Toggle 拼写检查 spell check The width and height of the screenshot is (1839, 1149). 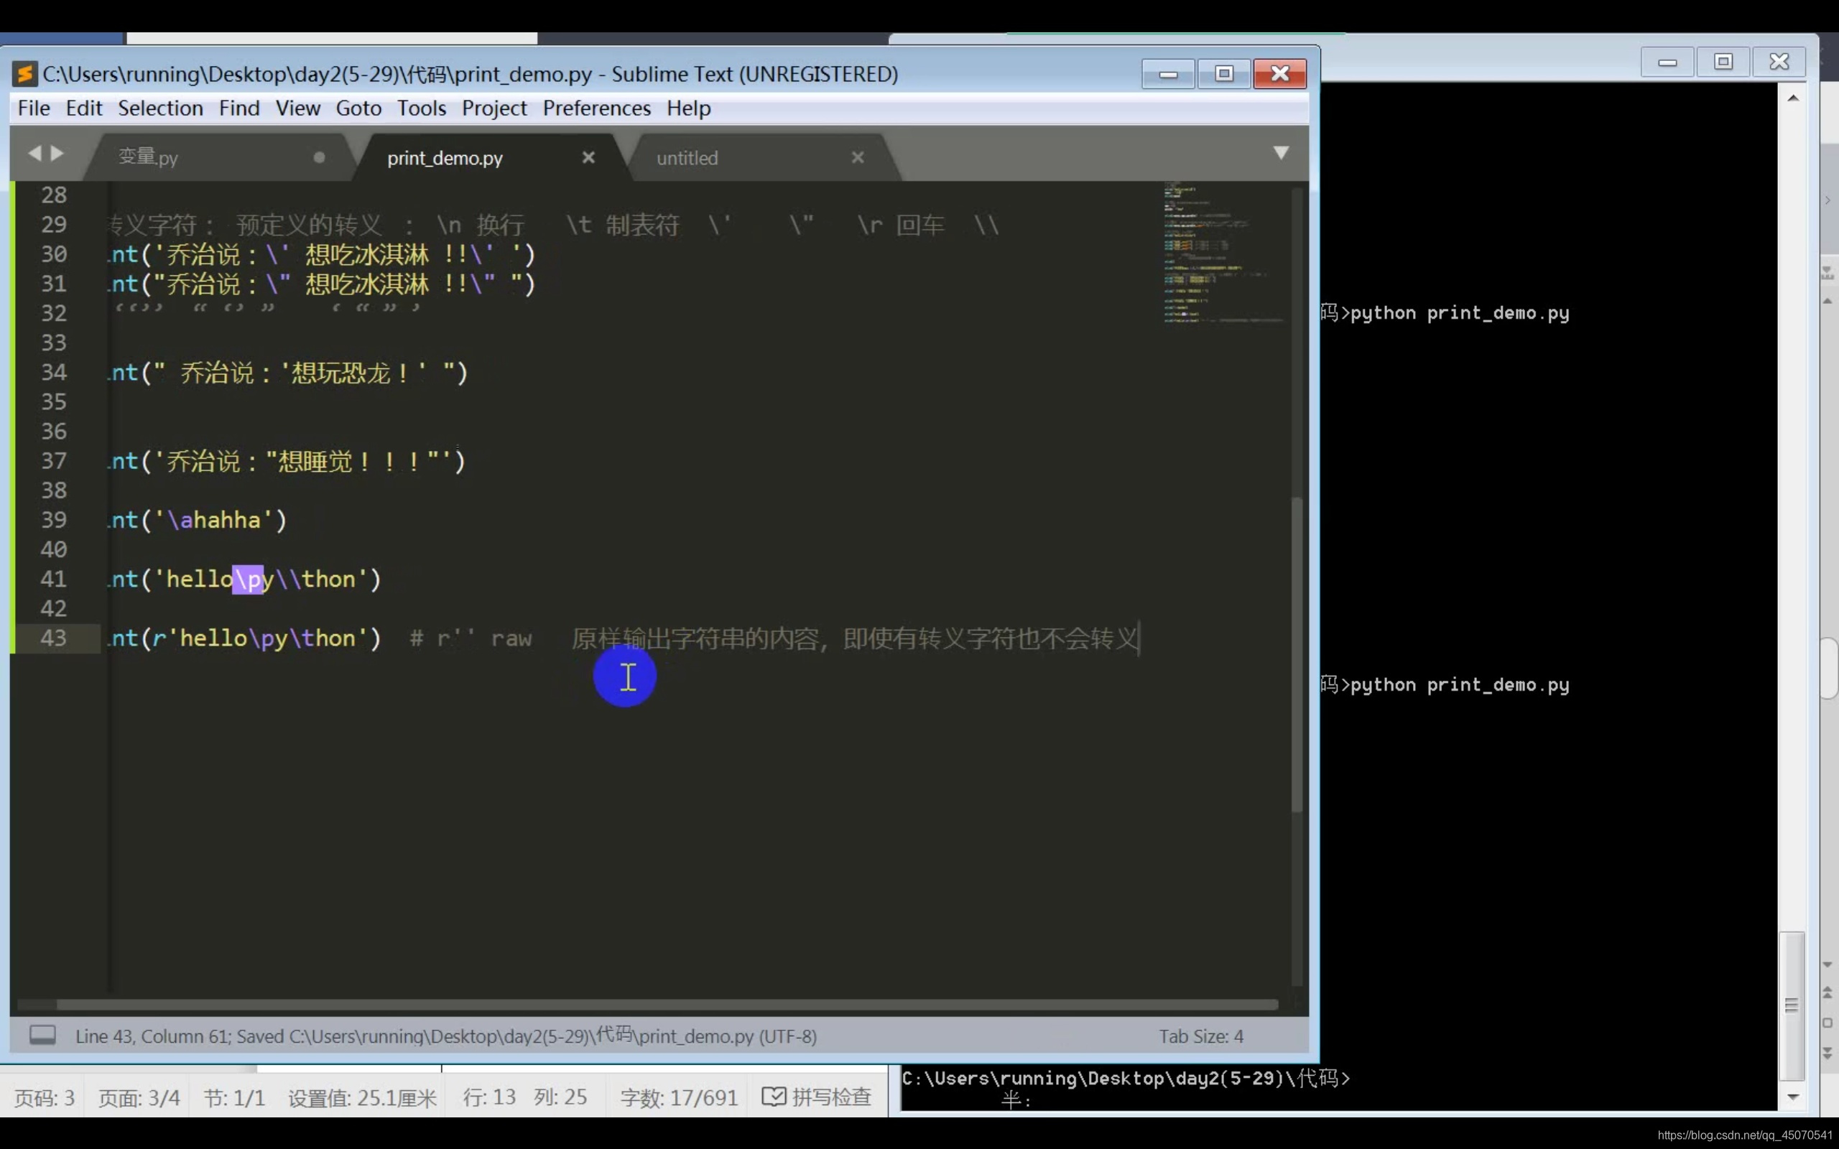coord(817,1097)
